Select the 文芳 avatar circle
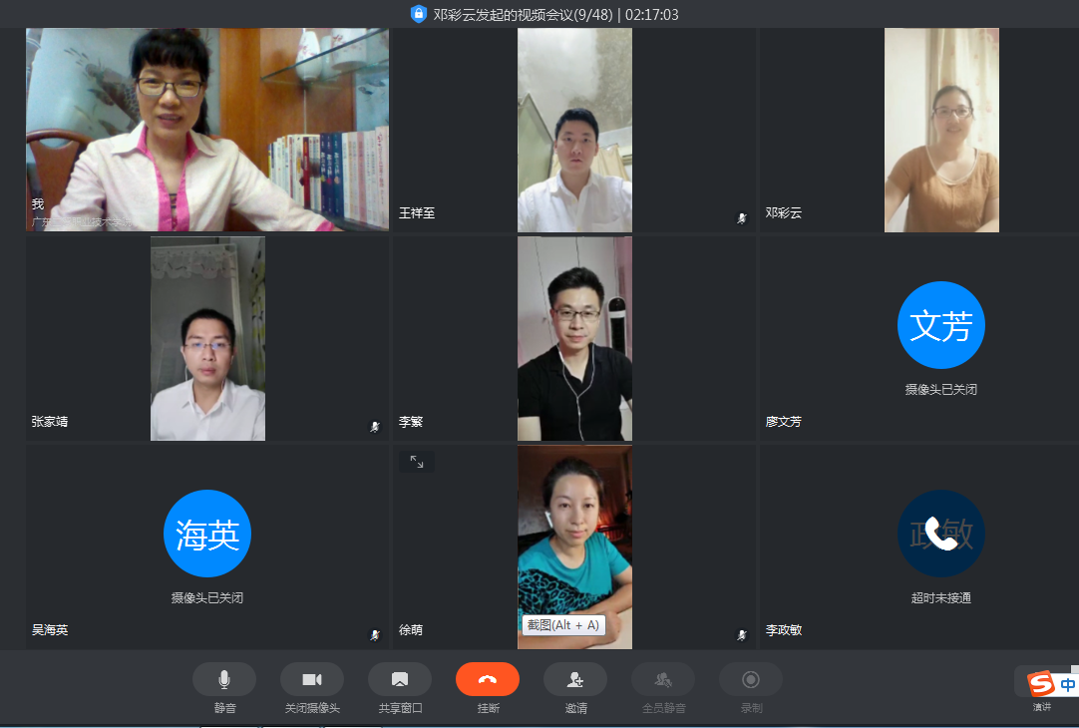Screen dimensions: 1079x728 [940, 325]
